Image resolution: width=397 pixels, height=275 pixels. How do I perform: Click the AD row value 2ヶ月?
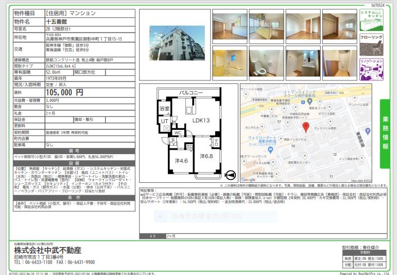coord(171,236)
